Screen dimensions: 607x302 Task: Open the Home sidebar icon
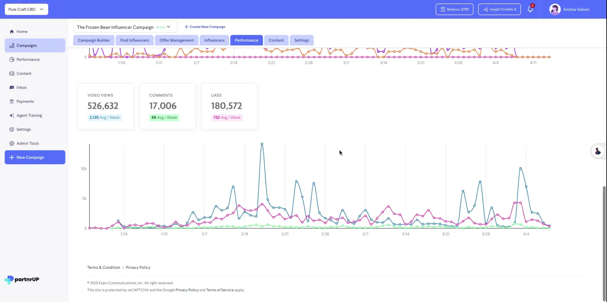(x=12, y=31)
